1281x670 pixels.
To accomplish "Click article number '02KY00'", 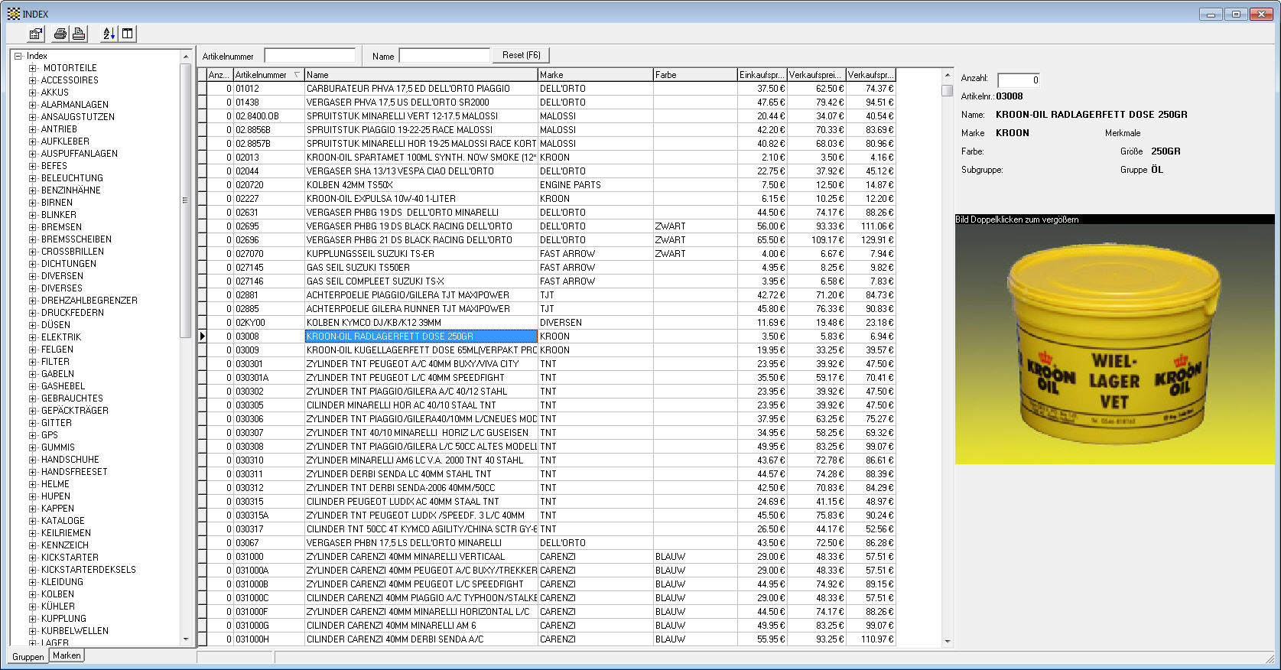I will (x=268, y=323).
